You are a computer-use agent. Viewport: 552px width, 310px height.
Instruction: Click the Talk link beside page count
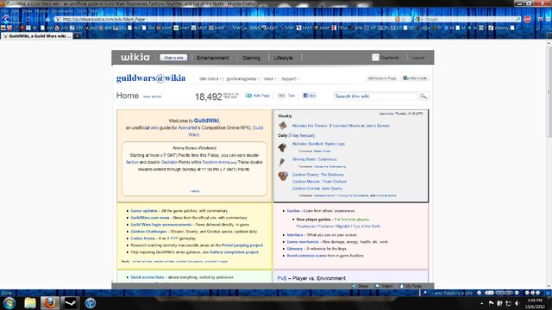292,96
